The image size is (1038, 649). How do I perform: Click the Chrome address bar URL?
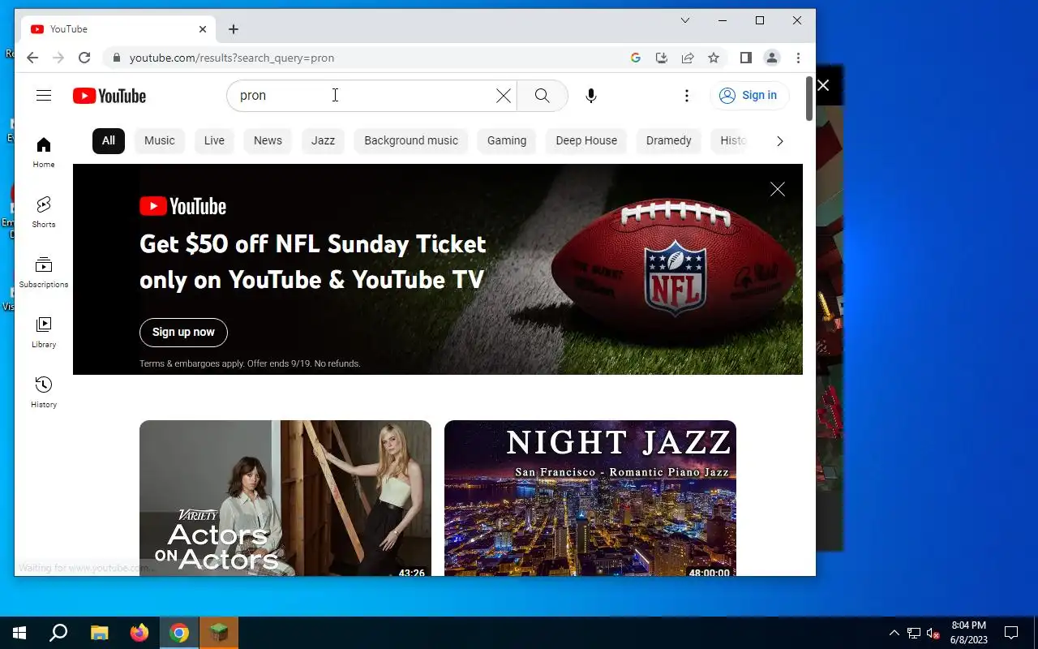(x=232, y=58)
